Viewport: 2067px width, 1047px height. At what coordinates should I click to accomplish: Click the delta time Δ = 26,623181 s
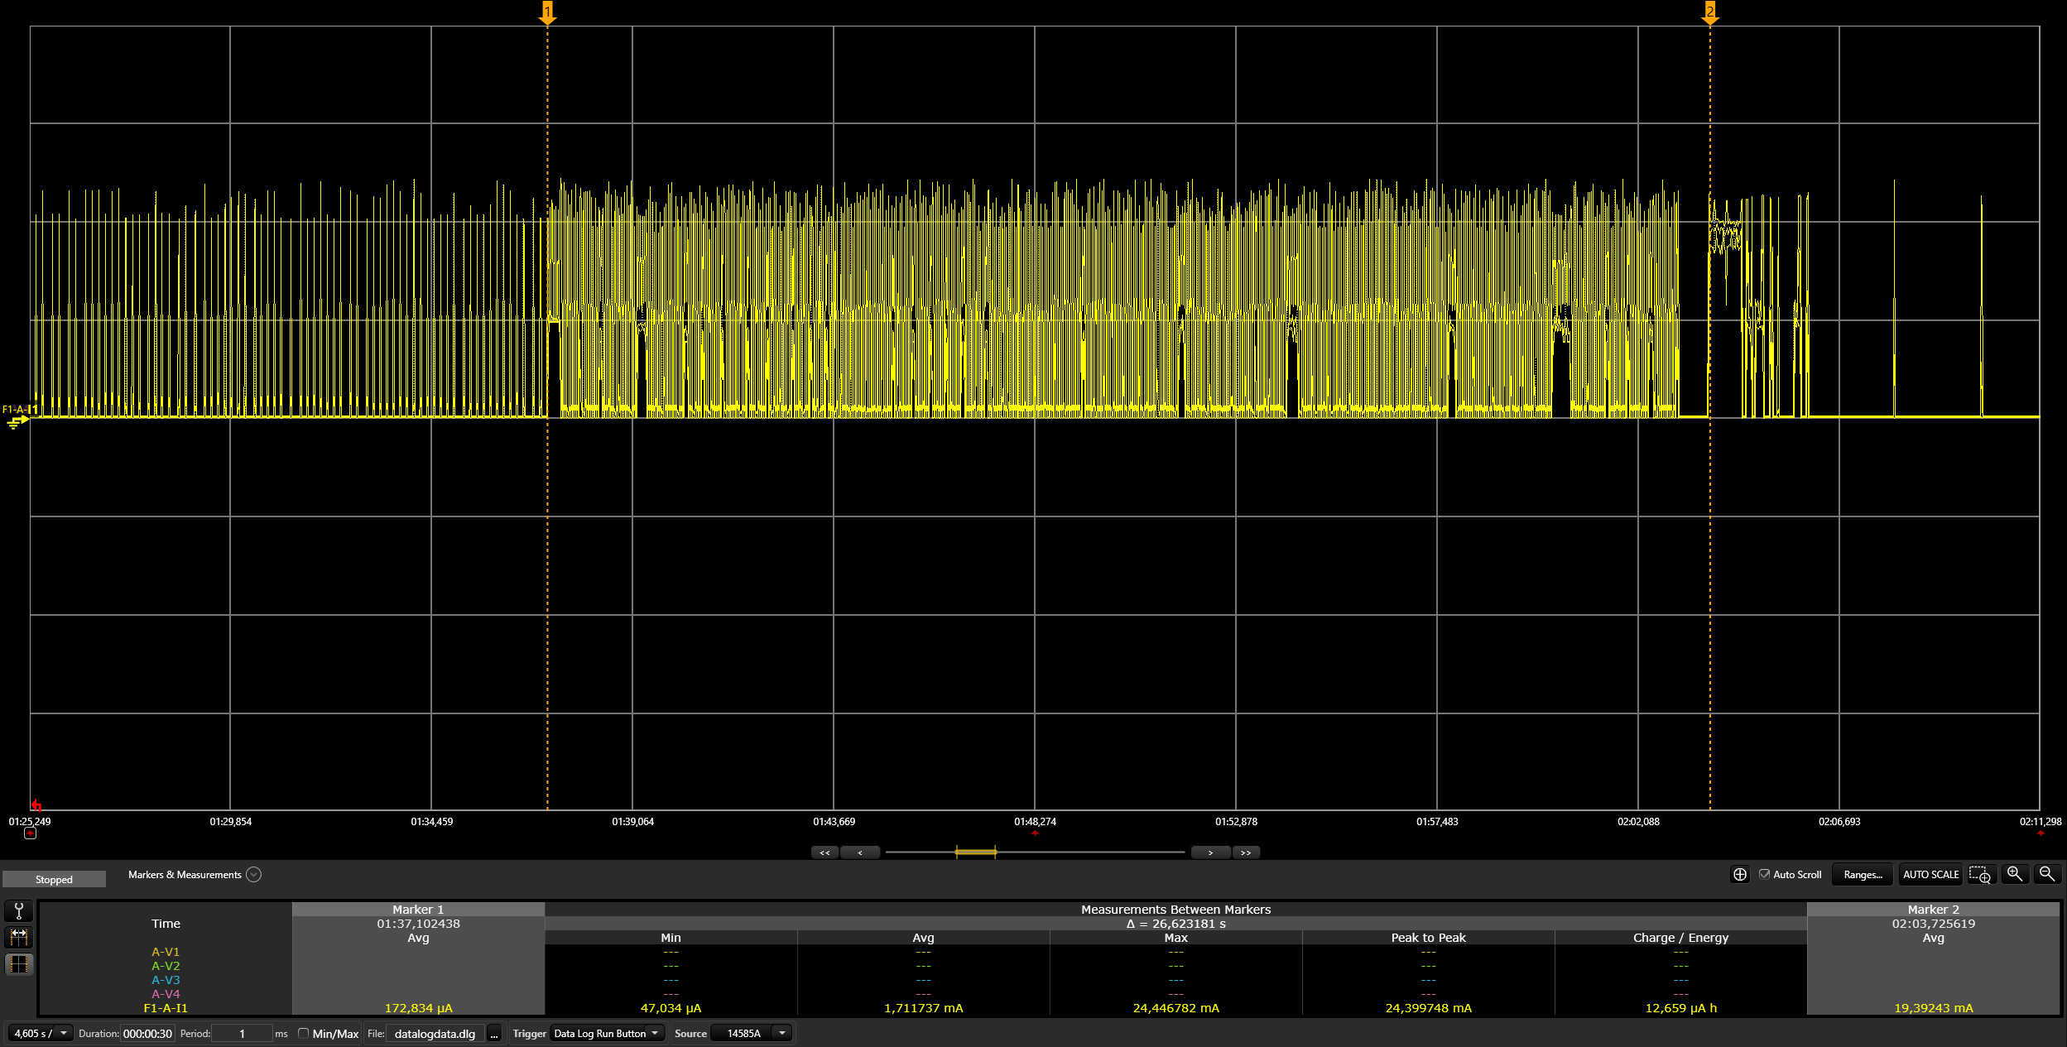tap(1175, 924)
